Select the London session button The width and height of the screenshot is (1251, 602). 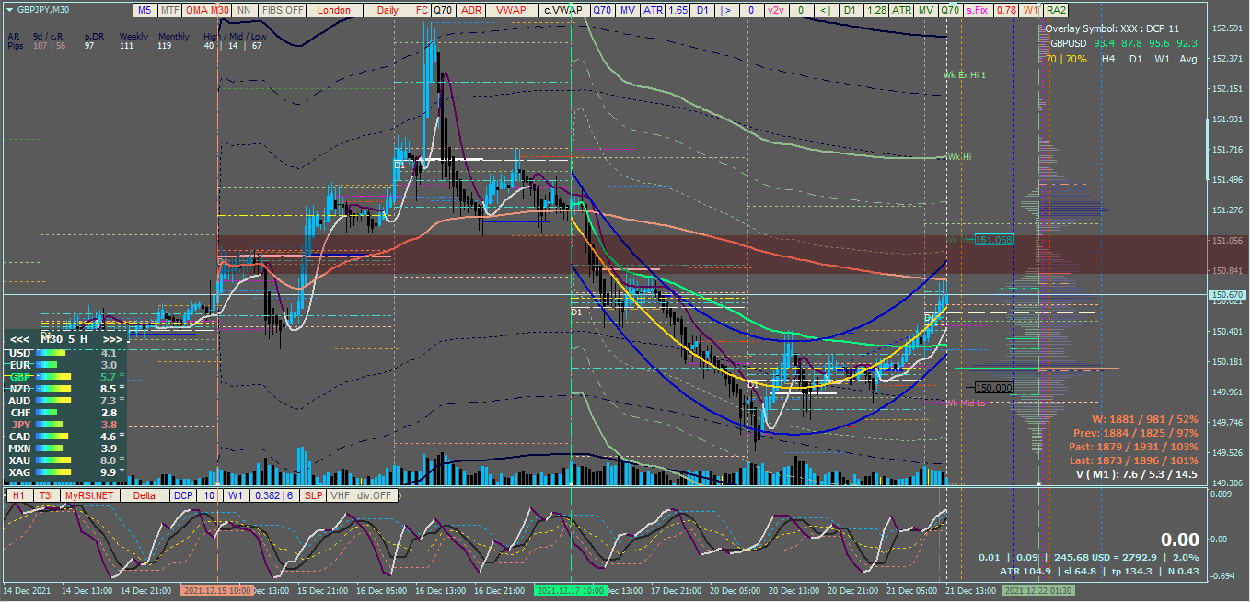tap(335, 10)
